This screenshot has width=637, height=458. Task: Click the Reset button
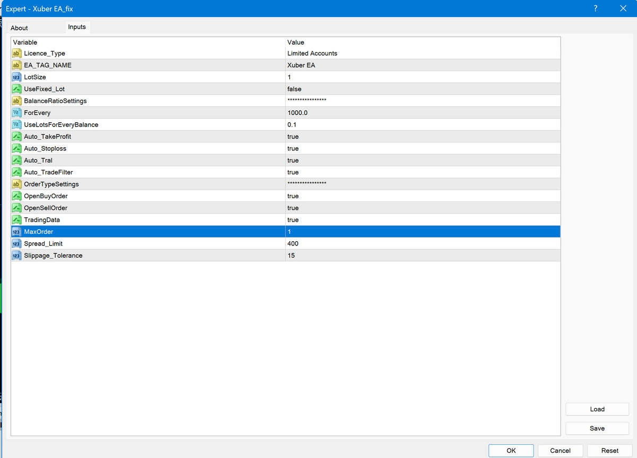click(x=609, y=451)
